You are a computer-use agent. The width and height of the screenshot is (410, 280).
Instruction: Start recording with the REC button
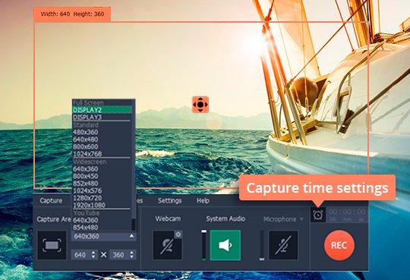[339, 245]
